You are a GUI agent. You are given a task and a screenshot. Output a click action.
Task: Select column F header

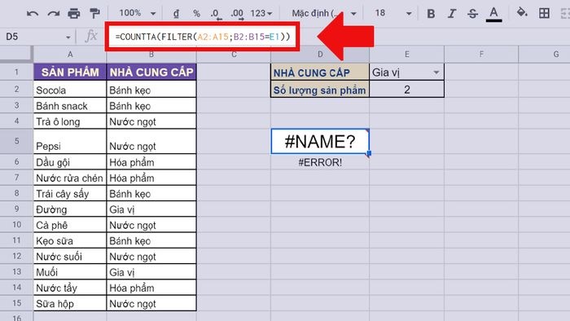[481, 54]
